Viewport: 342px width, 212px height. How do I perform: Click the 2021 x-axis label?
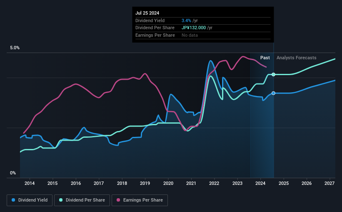click(x=191, y=183)
